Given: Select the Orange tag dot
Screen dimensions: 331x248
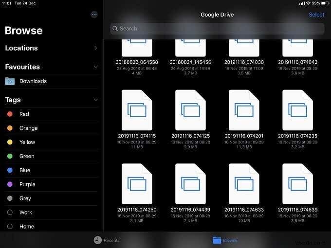Looking at the screenshot, I should point(10,128).
